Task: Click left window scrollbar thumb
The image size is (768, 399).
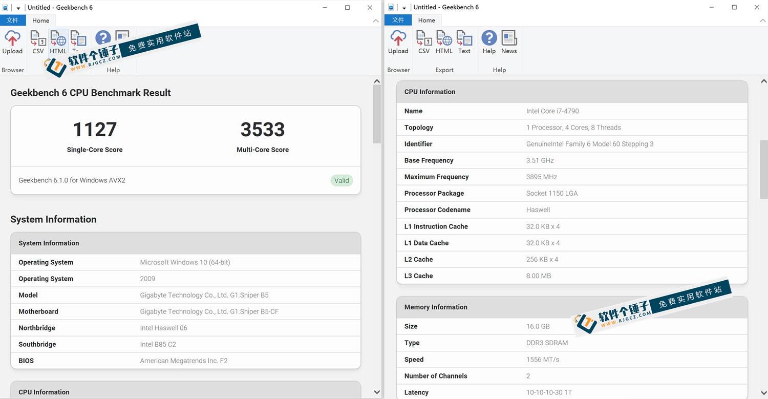Action: point(377,114)
